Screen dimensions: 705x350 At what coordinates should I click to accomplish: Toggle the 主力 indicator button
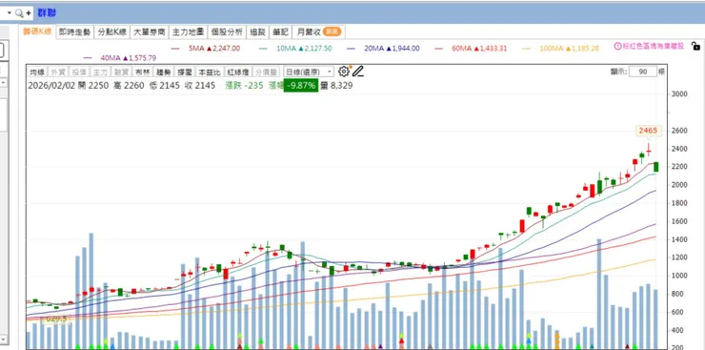pos(100,72)
